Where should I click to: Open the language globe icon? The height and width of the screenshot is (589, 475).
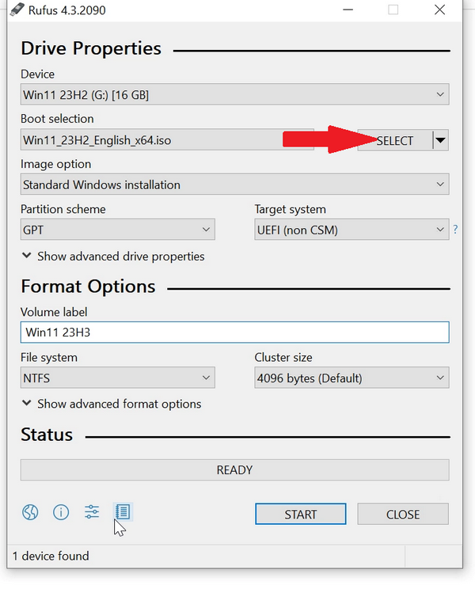[30, 512]
